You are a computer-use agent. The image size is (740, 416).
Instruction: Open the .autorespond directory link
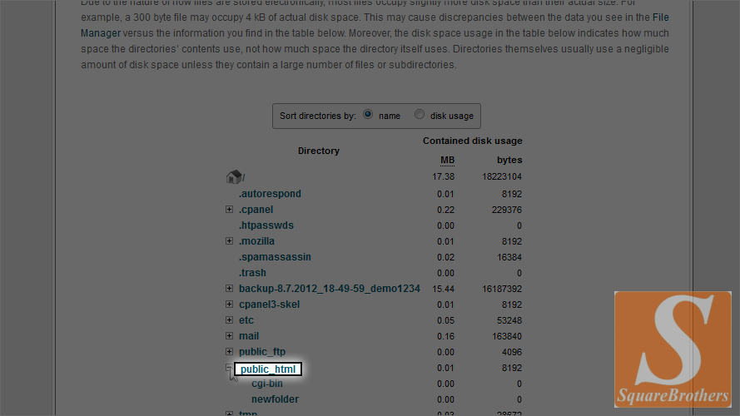[x=270, y=194]
